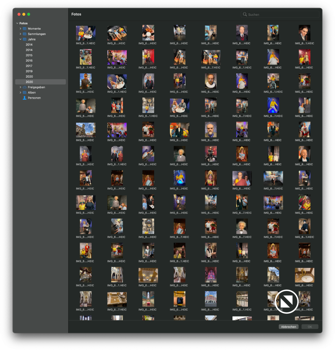
Task: Select year 2015 in sidebar
Action: tap(29, 55)
